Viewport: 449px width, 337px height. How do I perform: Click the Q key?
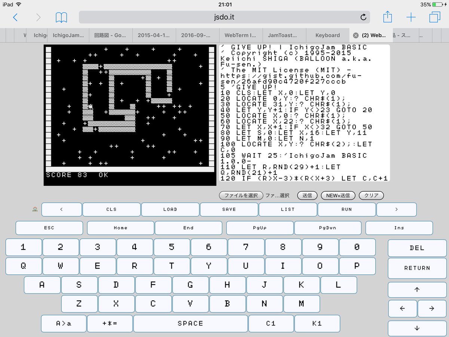(23, 266)
